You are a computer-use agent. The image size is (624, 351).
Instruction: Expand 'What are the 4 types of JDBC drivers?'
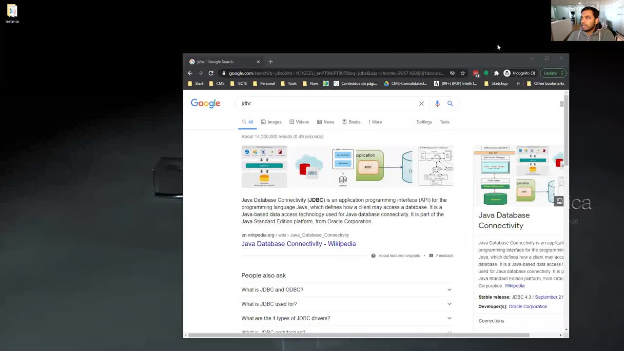(x=286, y=318)
